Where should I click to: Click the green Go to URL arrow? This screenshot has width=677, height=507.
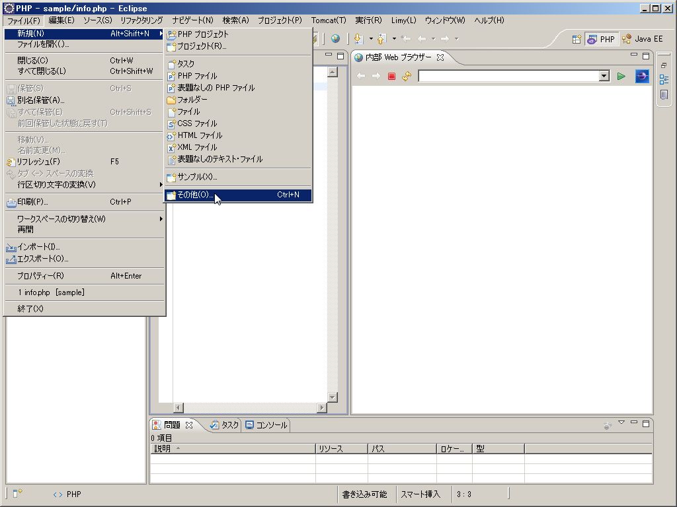621,77
